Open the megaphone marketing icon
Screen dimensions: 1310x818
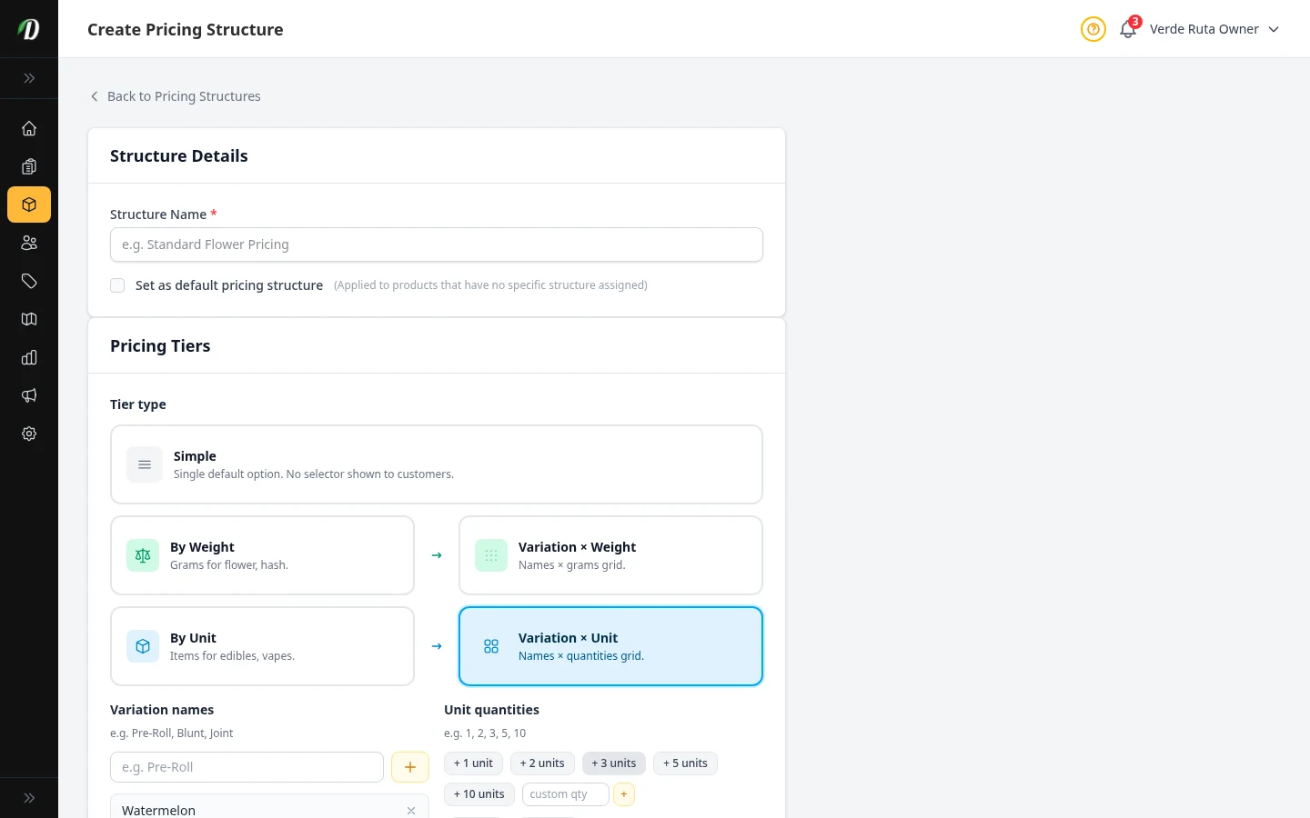click(x=29, y=395)
